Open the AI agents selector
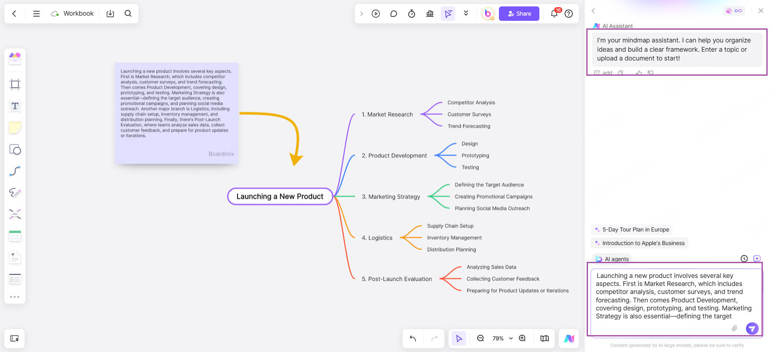Screen dimensions: 770x352 (612, 259)
